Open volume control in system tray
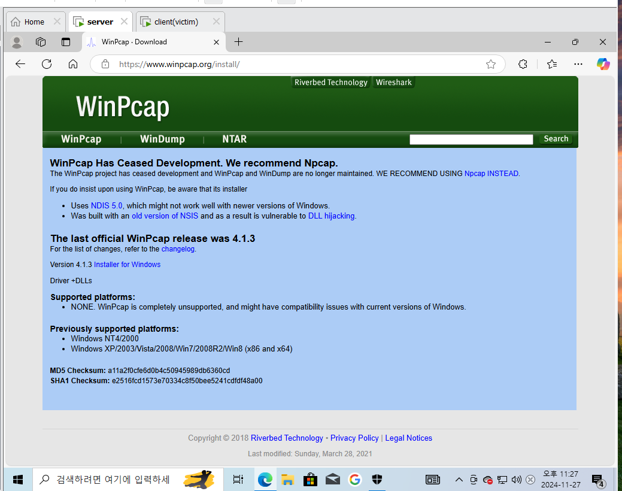622x491 pixels. [x=516, y=480]
